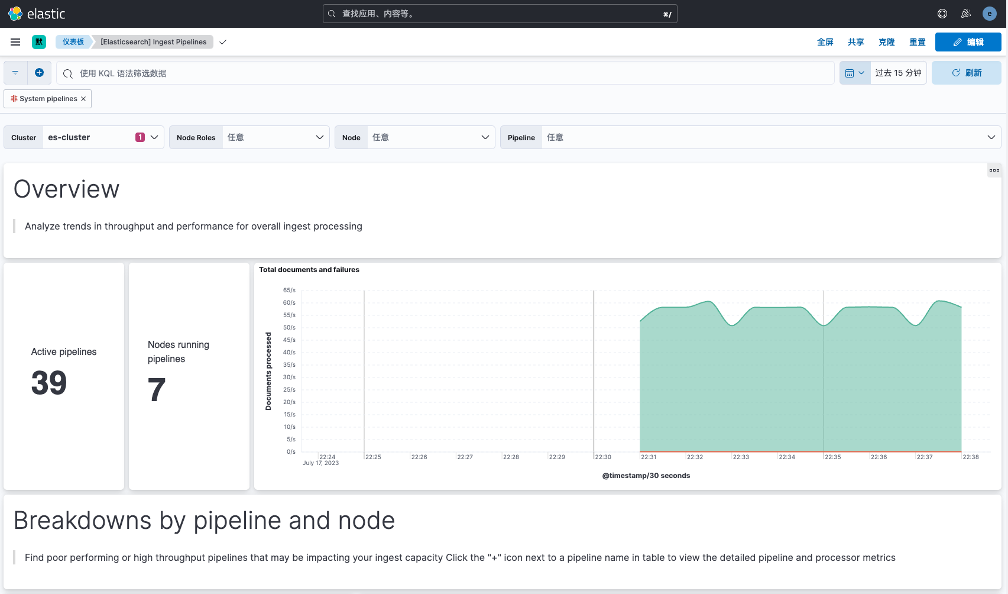The image size is (1008, 594).
Task: Click the 重置 reset button
Action: (918, 42)
